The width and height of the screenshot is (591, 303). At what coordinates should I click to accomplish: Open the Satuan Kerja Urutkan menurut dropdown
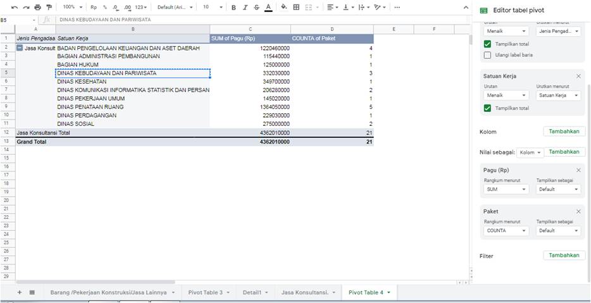click(x=558, y=96)
